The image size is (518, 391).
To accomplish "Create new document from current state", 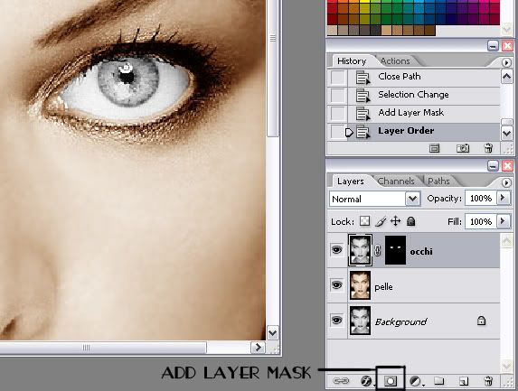I will 434,148.
